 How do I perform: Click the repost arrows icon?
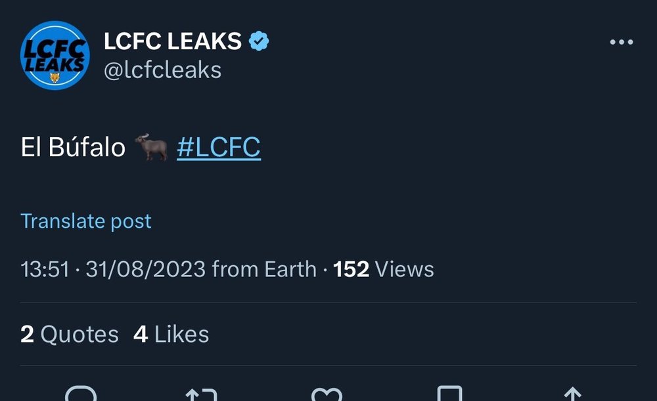click(x=202, y=394)
